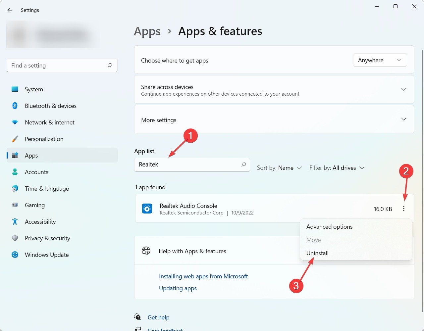Open Network & internet settings
424x331 pixels.
(x=62, y=122)
